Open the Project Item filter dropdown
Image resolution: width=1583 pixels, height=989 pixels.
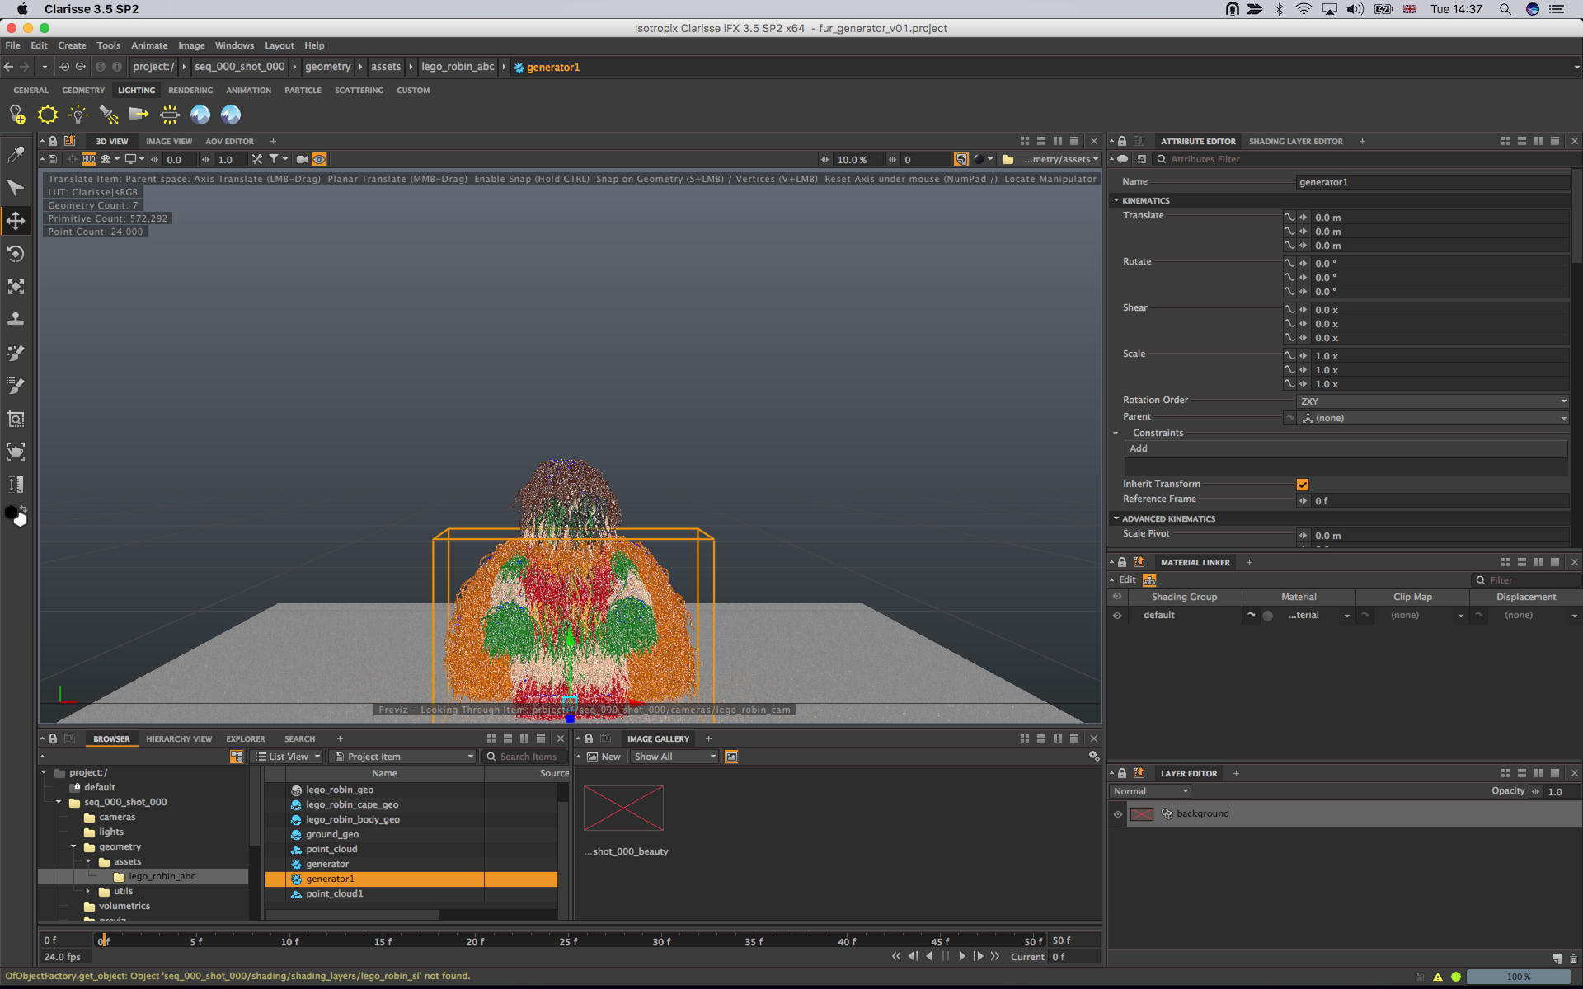(x=402, y=757)
